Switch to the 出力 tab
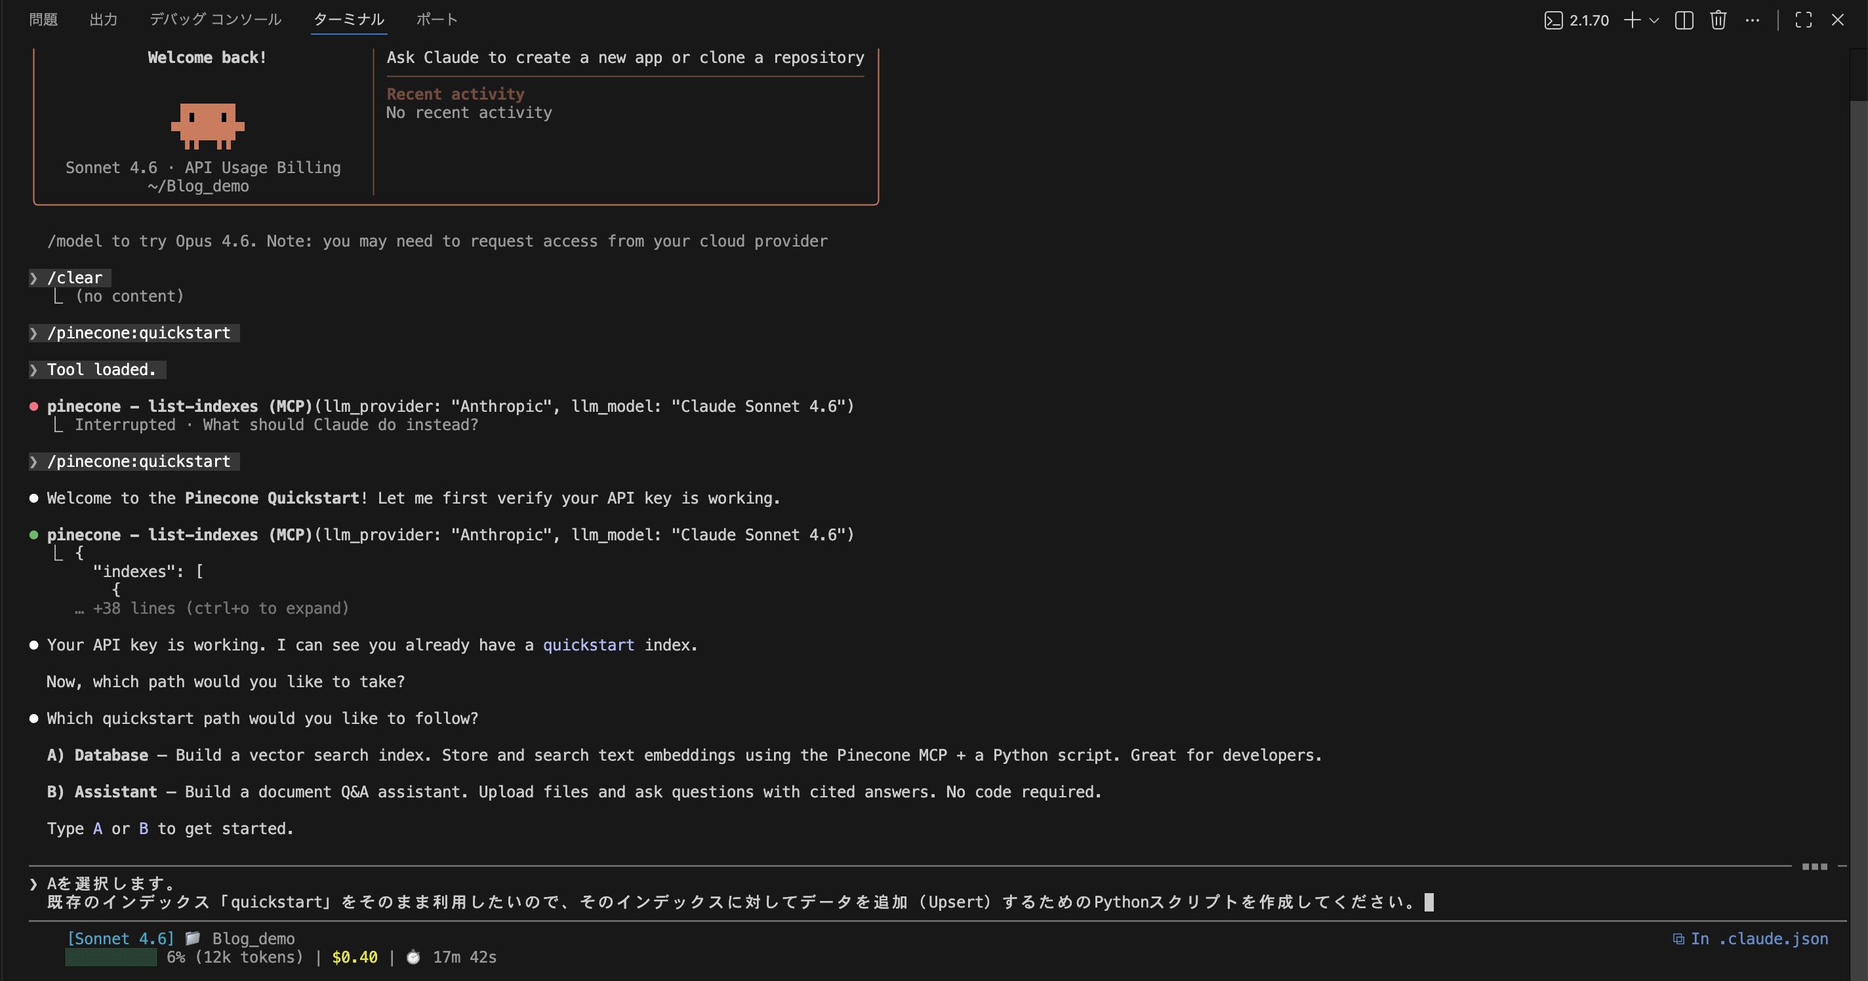1868x981 pixels. pos(103,20)
